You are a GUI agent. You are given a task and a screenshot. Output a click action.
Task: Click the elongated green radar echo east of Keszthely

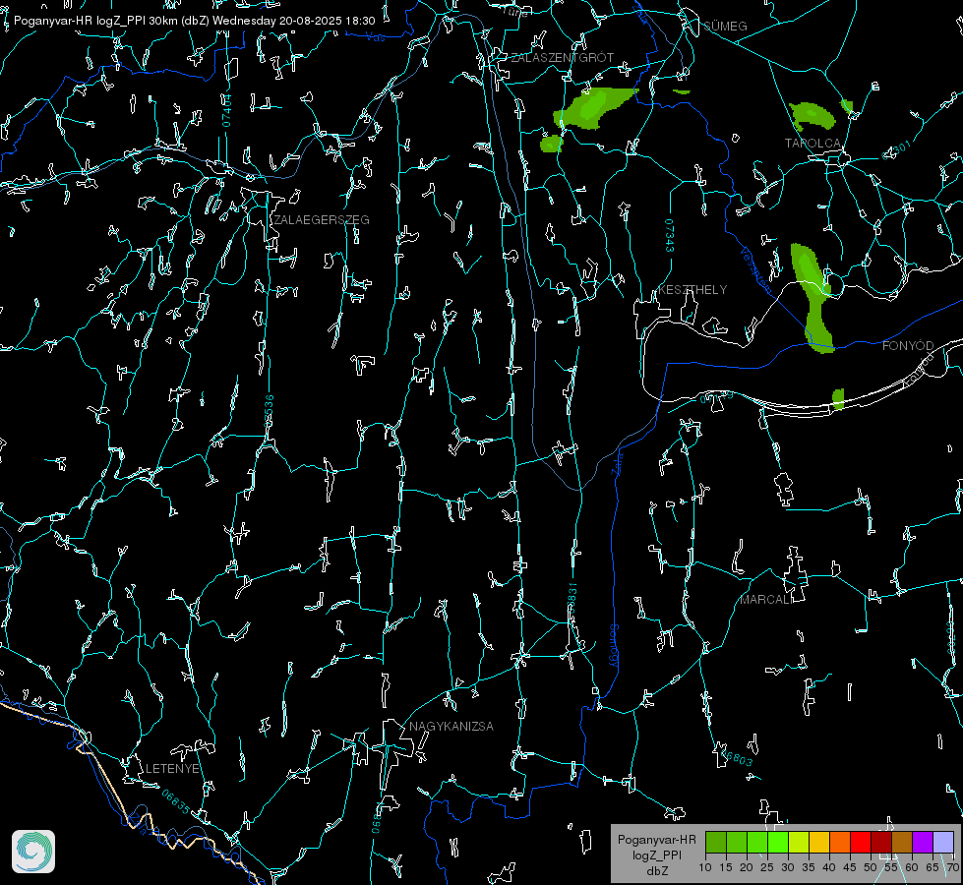tap(812, 297)
